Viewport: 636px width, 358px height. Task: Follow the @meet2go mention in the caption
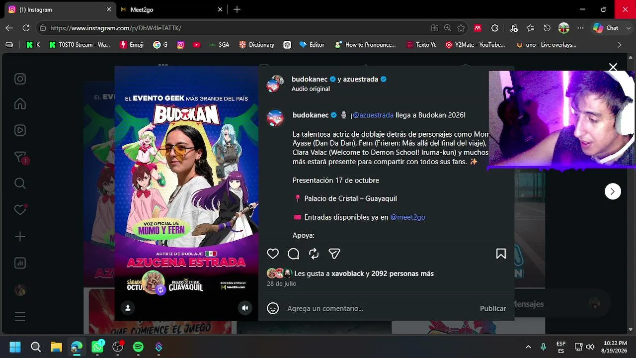pyautogui.click(x=408, y=217)
